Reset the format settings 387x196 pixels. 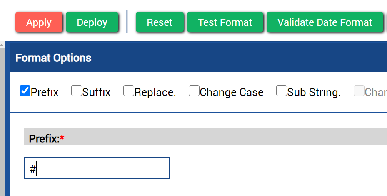(160, 22)
